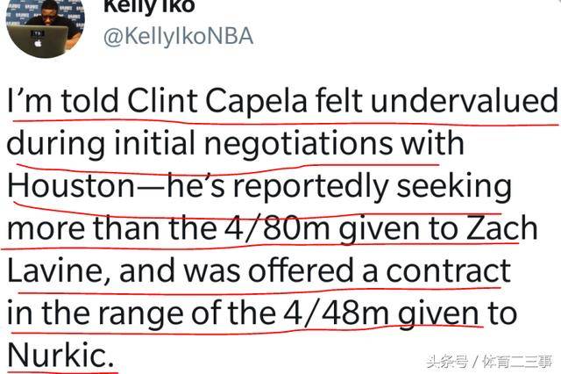Click the Kelly Iko display name
Viewport: 561px width, 374px height.
pyautogui.click(x=150, y=6)
